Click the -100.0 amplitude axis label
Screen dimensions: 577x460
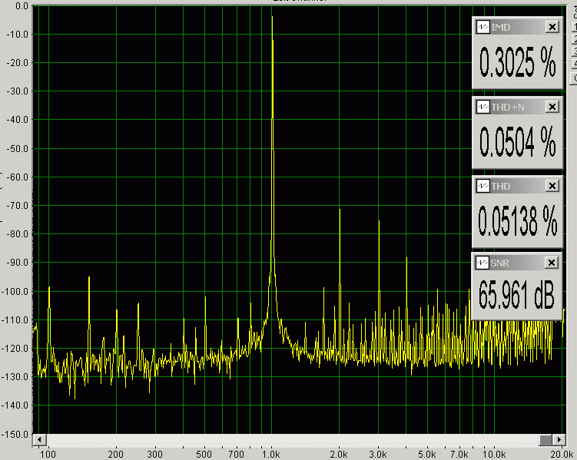(x=15, y=291)
